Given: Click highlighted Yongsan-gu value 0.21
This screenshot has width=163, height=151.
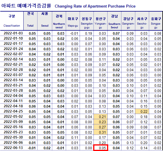Looking at the screenshot, I should pos(100,117).
